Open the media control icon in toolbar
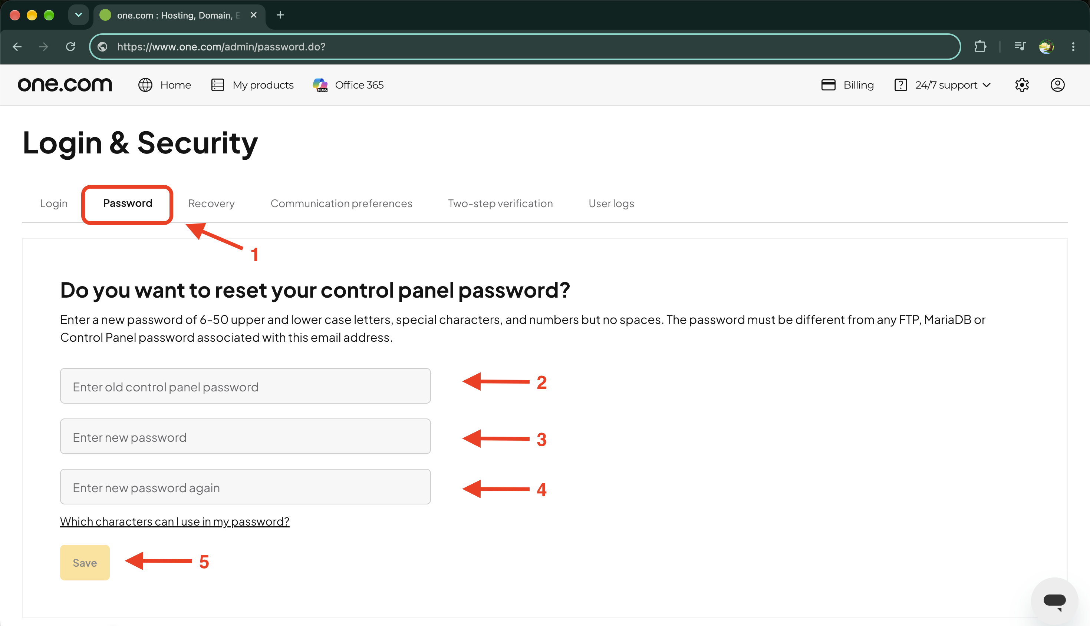The width and height of the screenshot is (1090, 626). [1020, 46]
